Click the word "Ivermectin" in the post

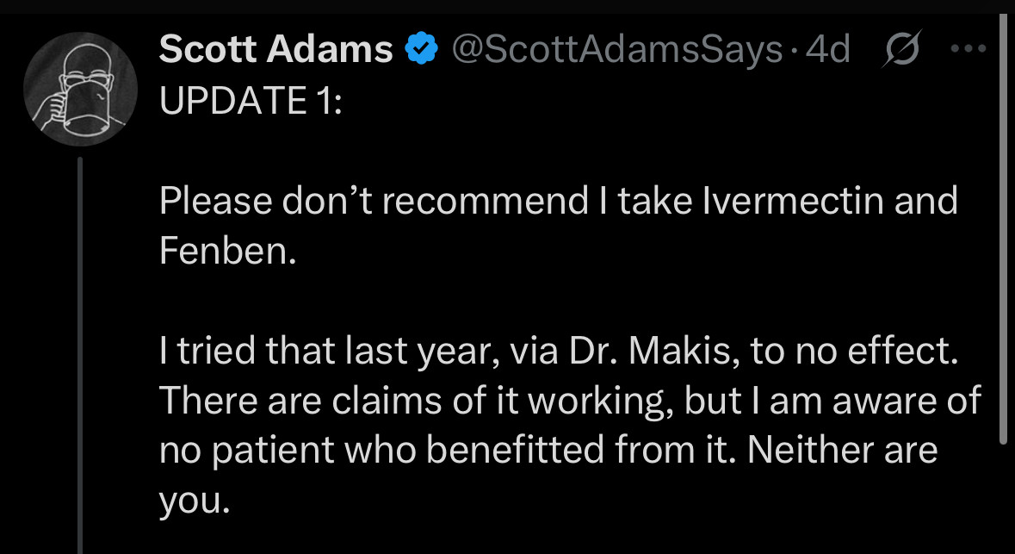[792, 200]
